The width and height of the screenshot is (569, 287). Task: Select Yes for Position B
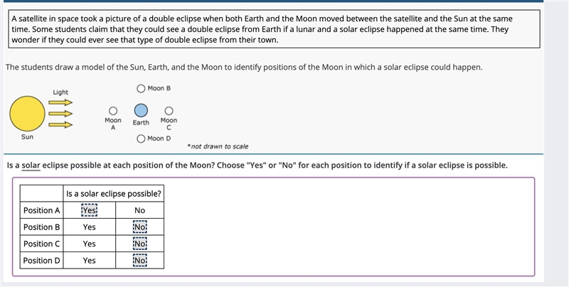(90, 227)
